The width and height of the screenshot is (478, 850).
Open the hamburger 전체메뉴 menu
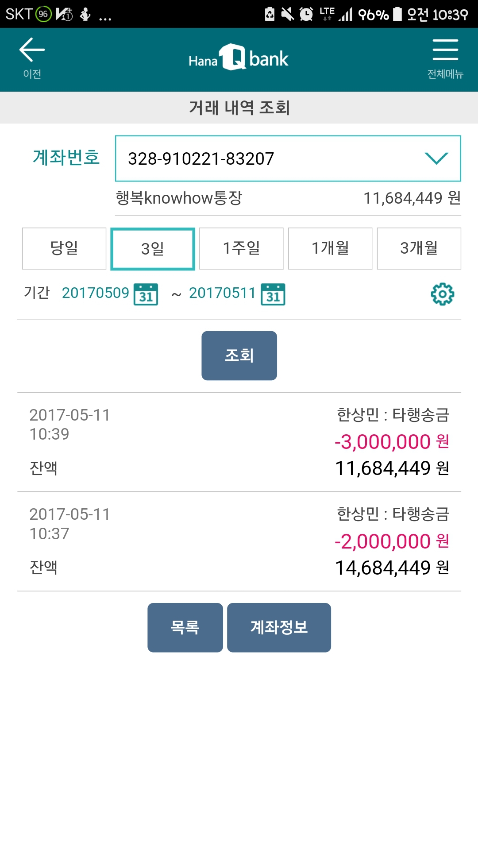pyautogui.click(x=445, y=58)
